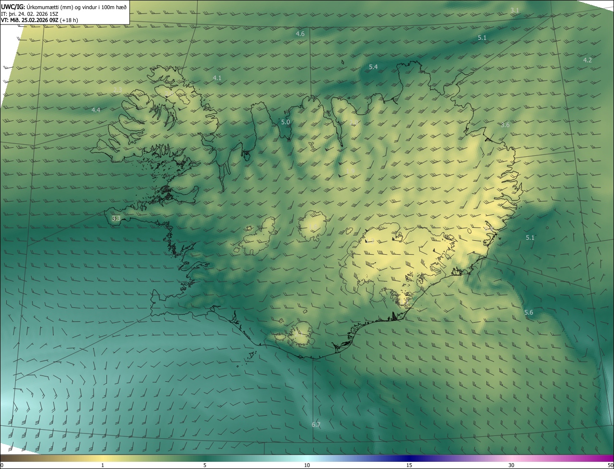Select the "IT: þri. 24. 02. 2026 15Z" line
The image size is (614, 469).
tap(30, 14)
